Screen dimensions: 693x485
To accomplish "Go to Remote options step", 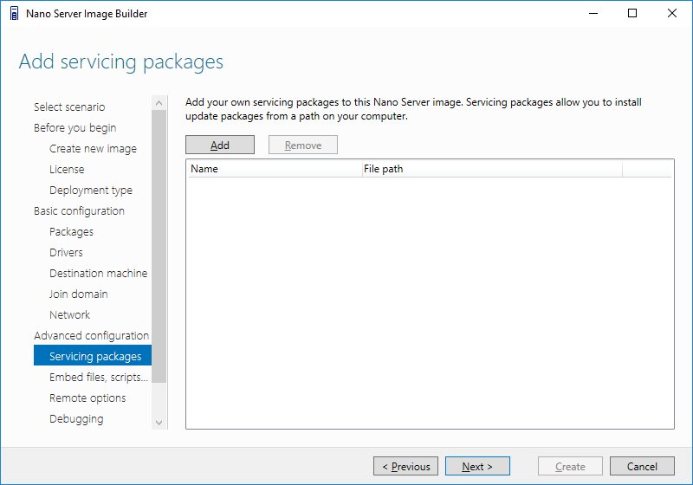I will (x=87, y=398).
